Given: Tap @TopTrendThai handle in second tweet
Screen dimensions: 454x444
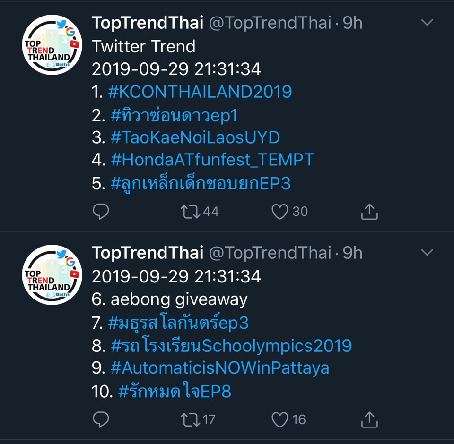Looking at the screenshot, I should 270,253.
